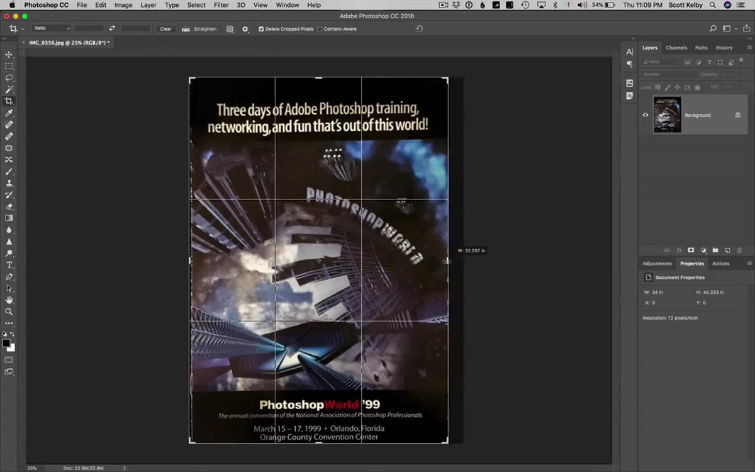Open the Character panel icon
The image size is (755, 472).
(630, 52)
